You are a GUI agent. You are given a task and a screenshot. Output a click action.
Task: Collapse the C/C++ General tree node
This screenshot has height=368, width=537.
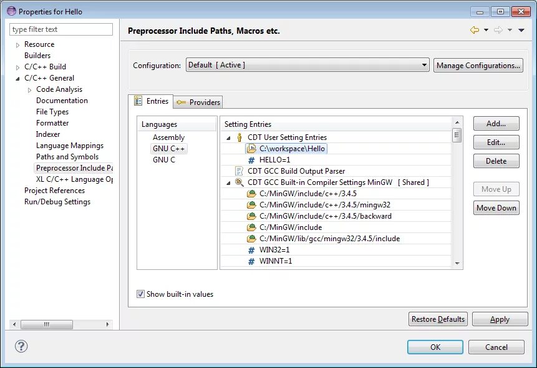click(17, 79)
